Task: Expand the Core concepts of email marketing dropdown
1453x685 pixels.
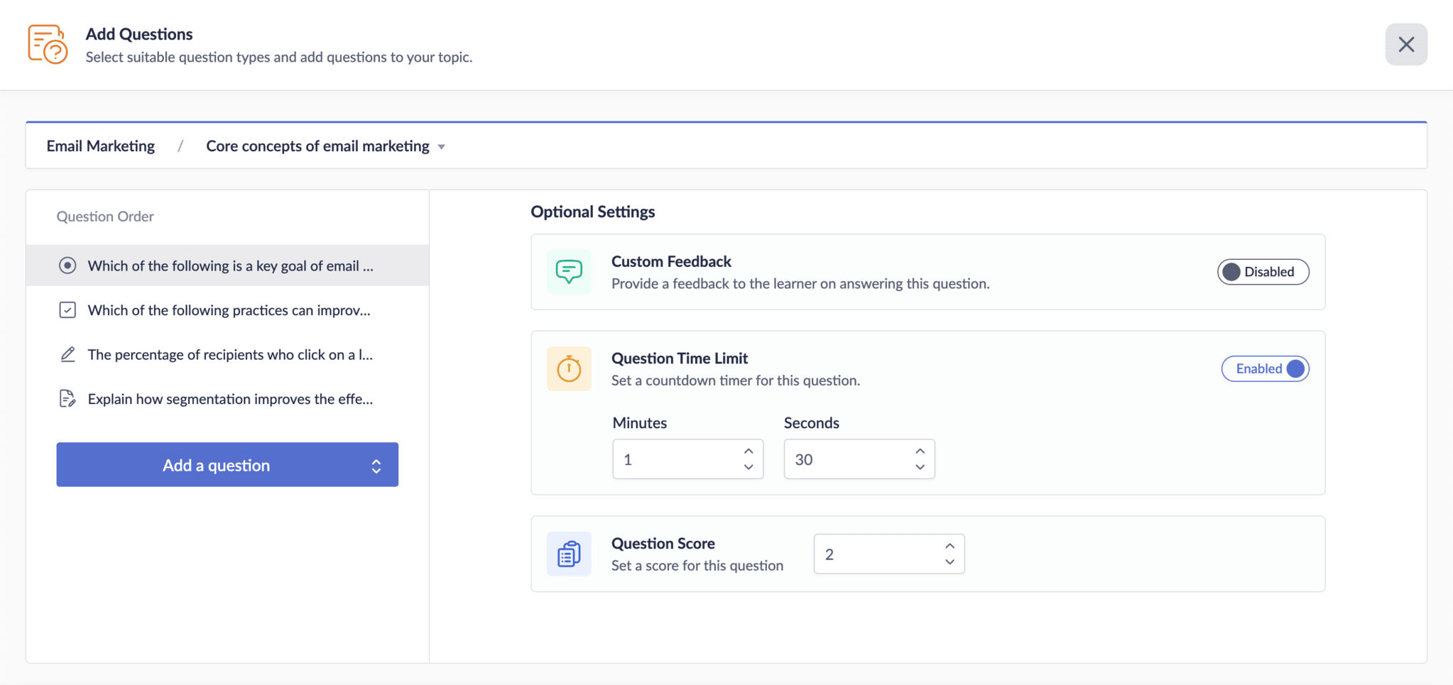Action: 441,146
